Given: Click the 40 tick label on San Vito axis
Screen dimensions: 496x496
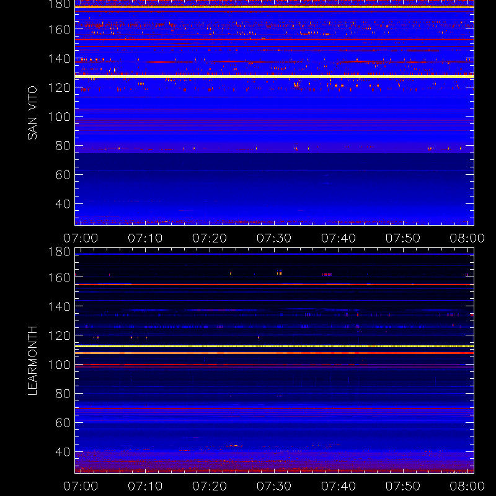Looking at the screenshot, I should click(63, 204).
